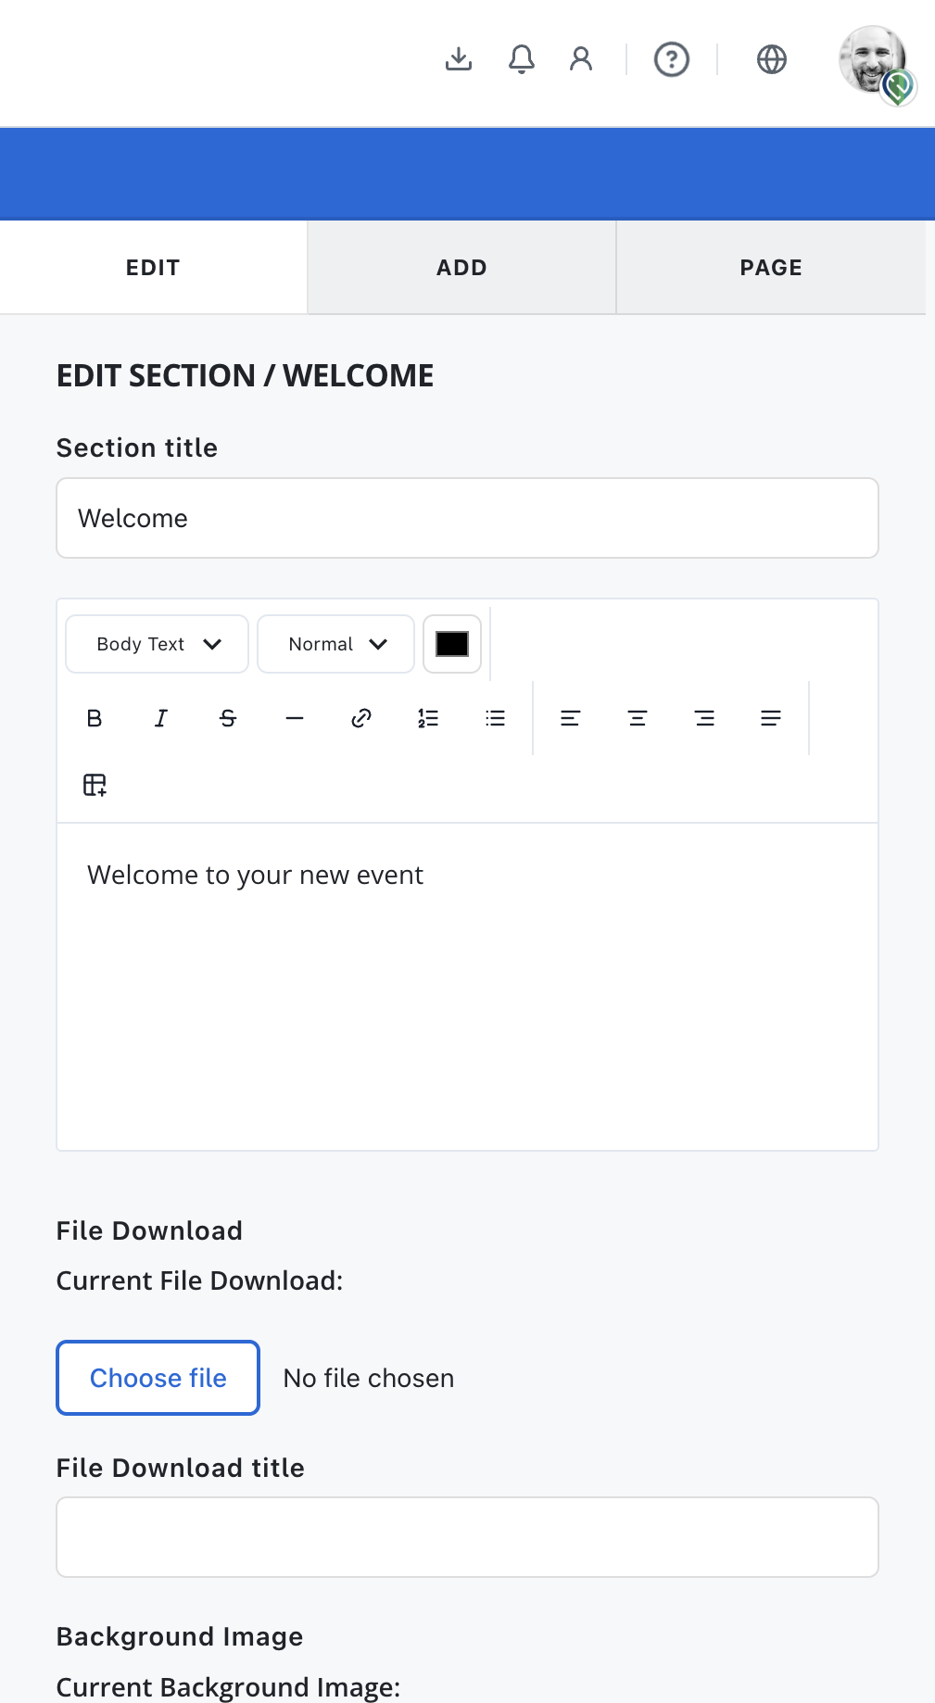This screenshot has width=935, height=1703.
Task: Start a bulleted list
Action: tap(496, 718)
